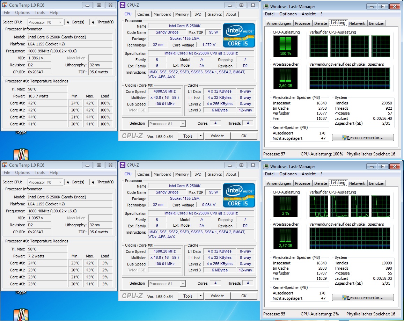Click the Core Speed value 4000.50 MHz
This screenshot has width=404, height=321.
(165, 91)
